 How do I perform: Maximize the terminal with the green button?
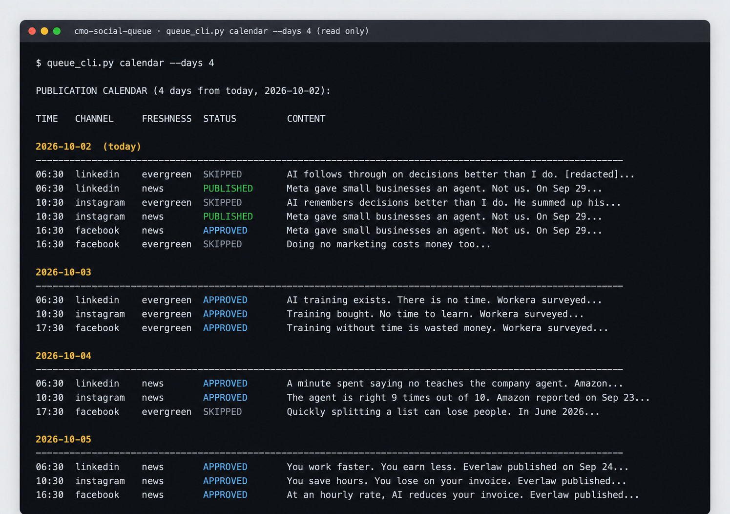pyautogui.click(x=57, y=31)
